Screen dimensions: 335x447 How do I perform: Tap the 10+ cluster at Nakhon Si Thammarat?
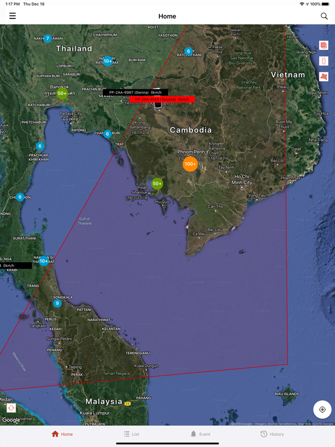click(x=44, y=261)
